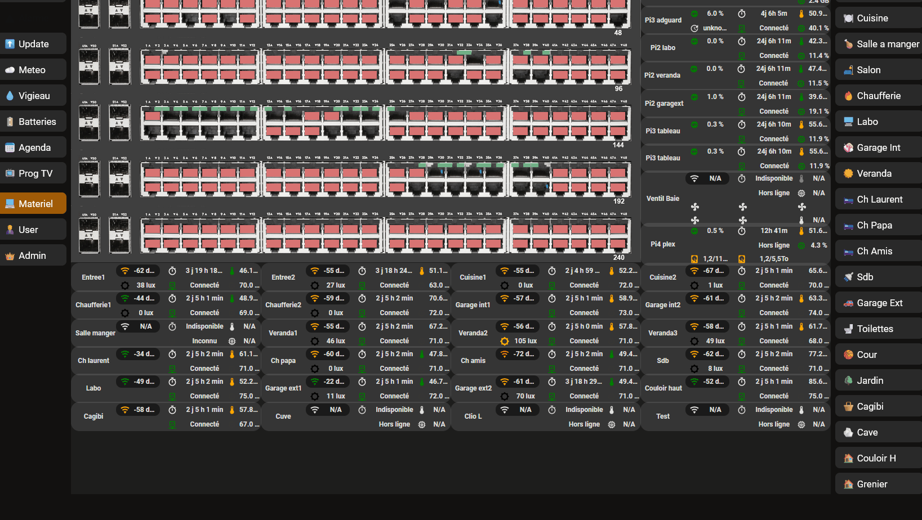Open the Materiel page in left menu
922x520 pixels.
(x=33, y=204)
